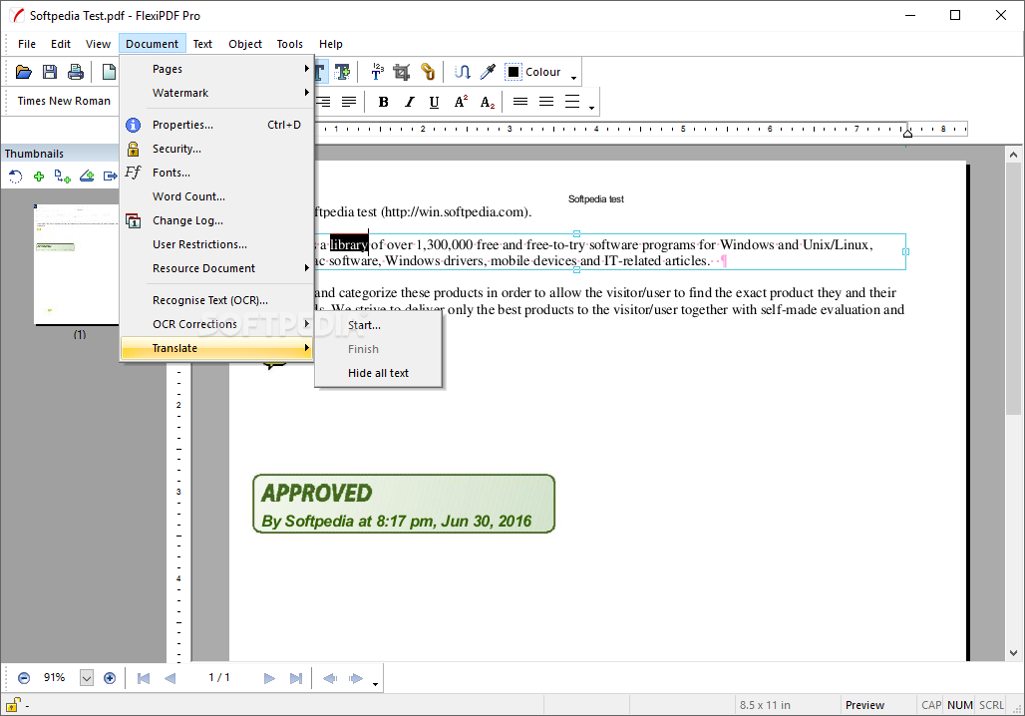Expand the Colour toolbar overflow arrow

574,78
